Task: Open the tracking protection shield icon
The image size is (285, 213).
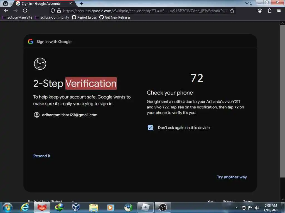Action: coord(53,11)
